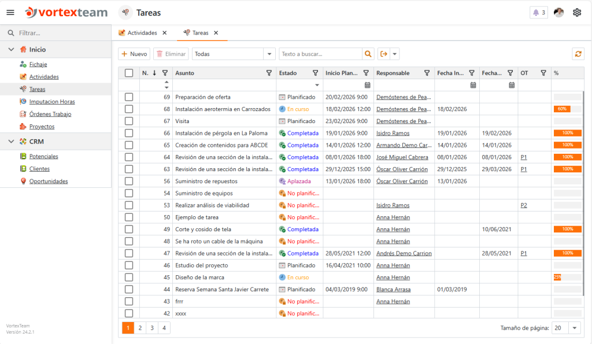Screen dimensions: 592x344
Task: Open calendar picker in Fecha In... filter row
Action: click(473, 85)
